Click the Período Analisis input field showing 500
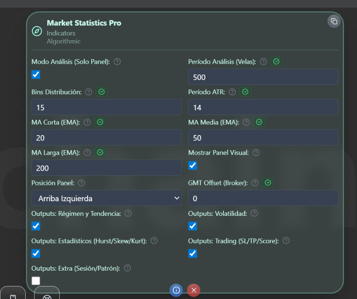 pos(263,77)
